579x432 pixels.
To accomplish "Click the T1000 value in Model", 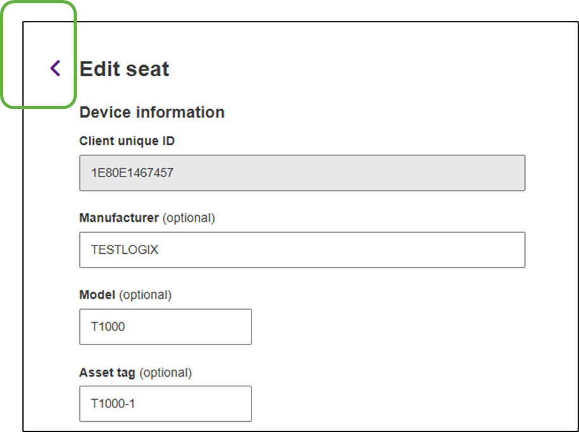I will point(108,327).
